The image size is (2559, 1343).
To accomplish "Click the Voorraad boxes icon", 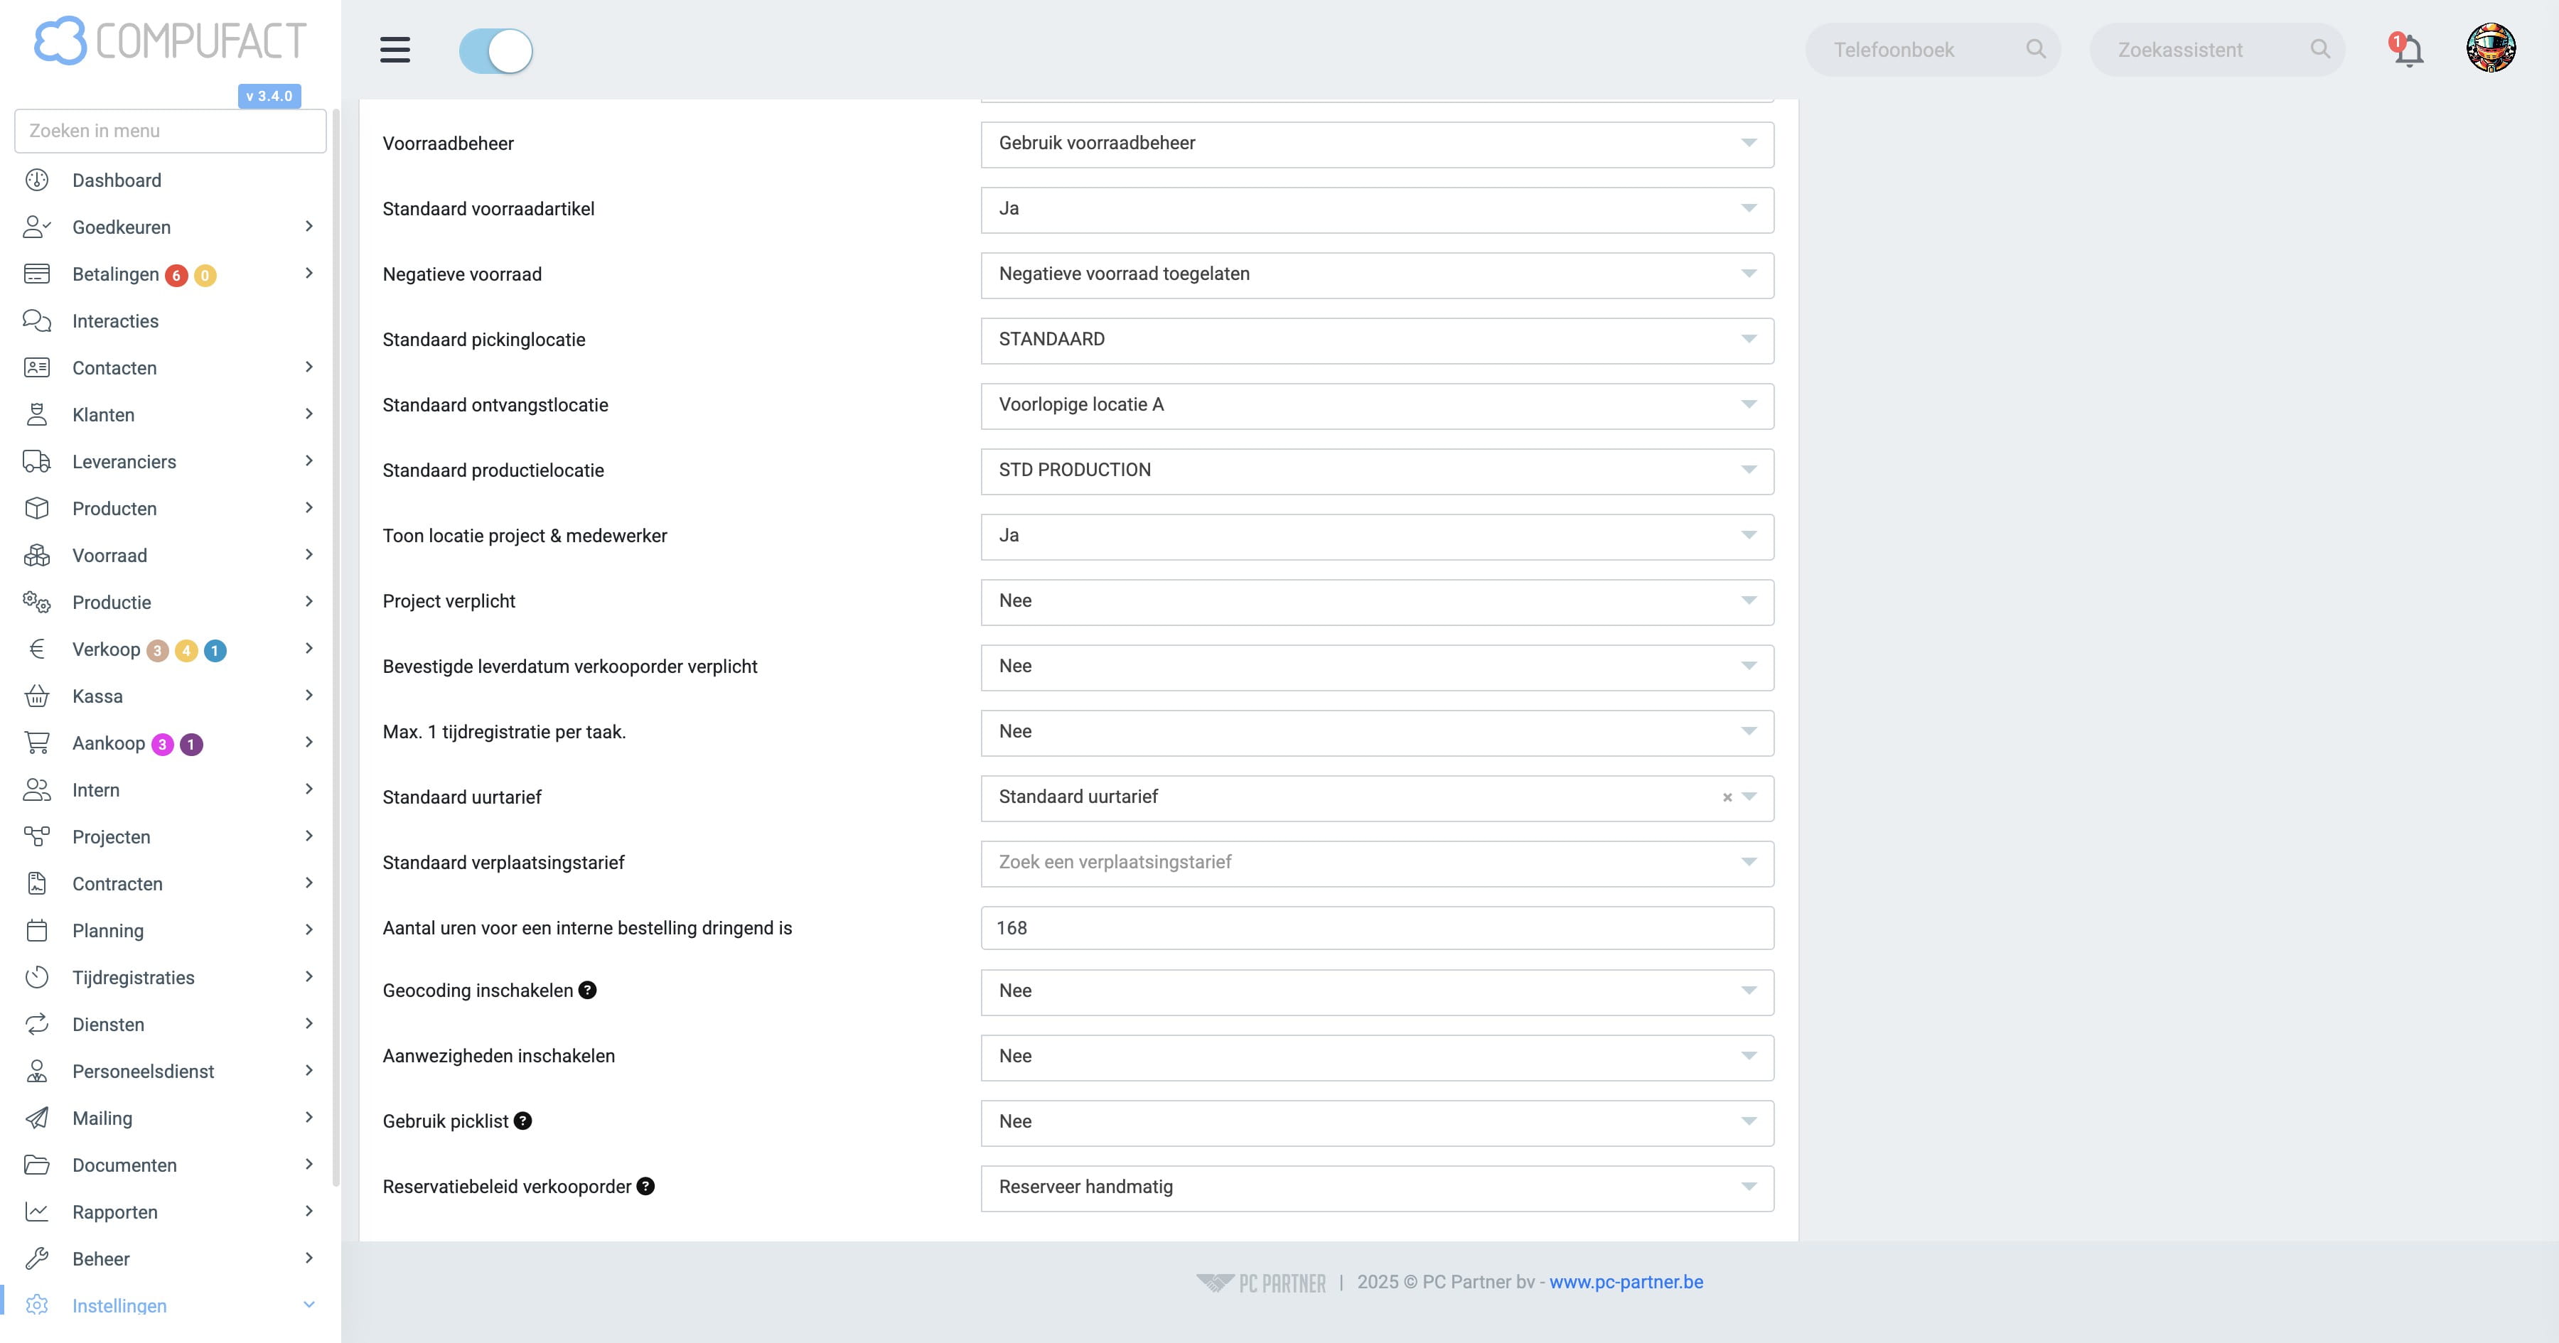I will tap(37, 555).
